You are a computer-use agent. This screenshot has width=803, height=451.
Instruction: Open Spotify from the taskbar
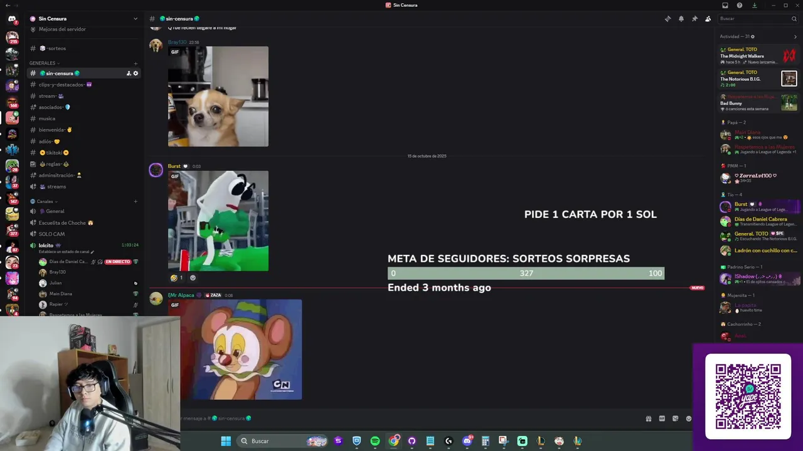[375, 441]
